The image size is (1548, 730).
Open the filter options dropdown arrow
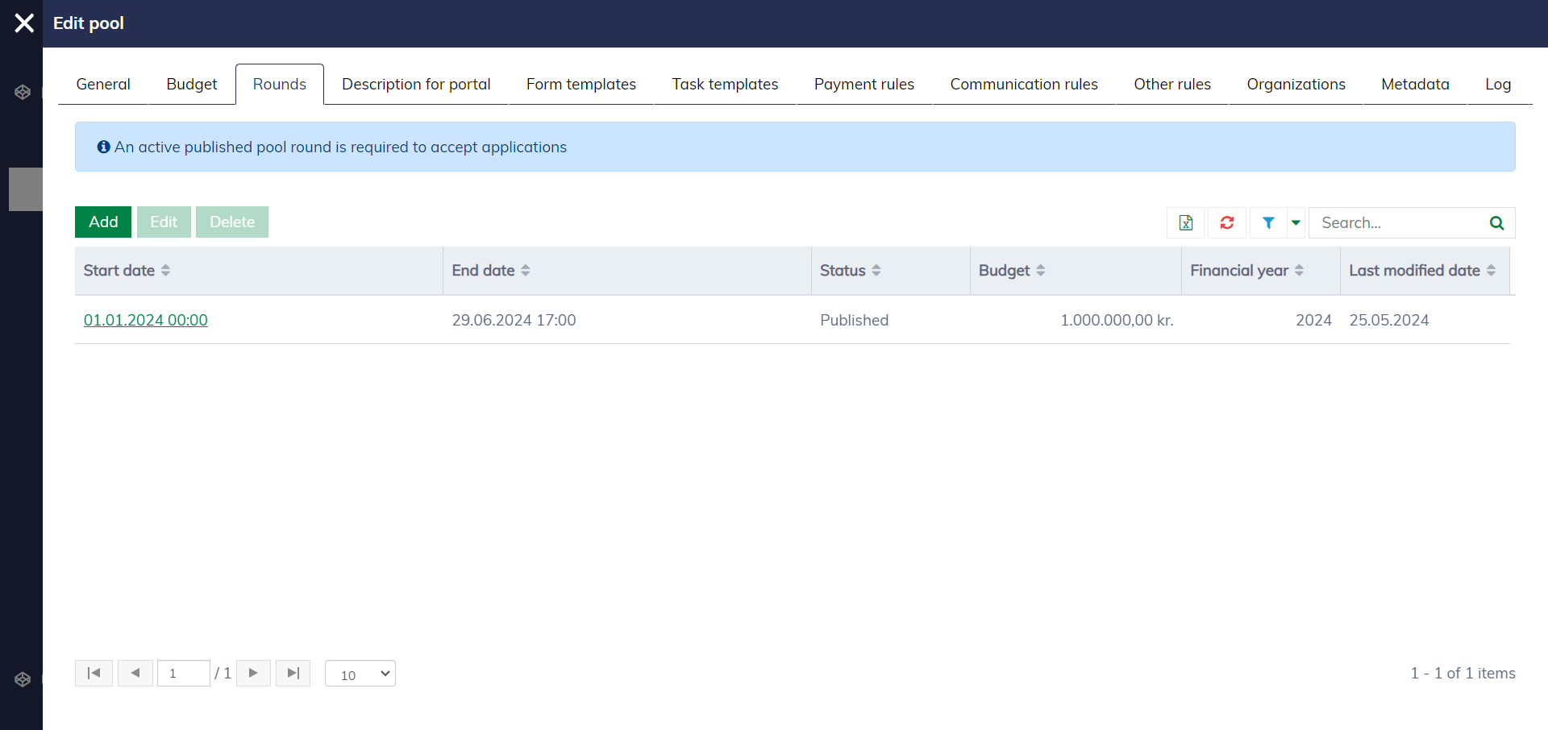pyautogui.click(x=1296, y=223)
